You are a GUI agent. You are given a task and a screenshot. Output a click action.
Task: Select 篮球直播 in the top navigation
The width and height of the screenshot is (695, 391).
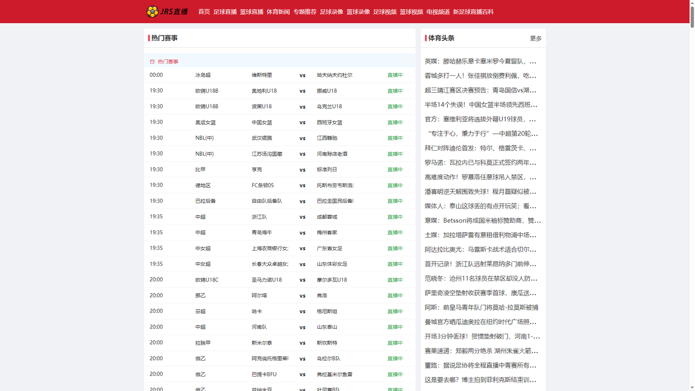[251, 12]
